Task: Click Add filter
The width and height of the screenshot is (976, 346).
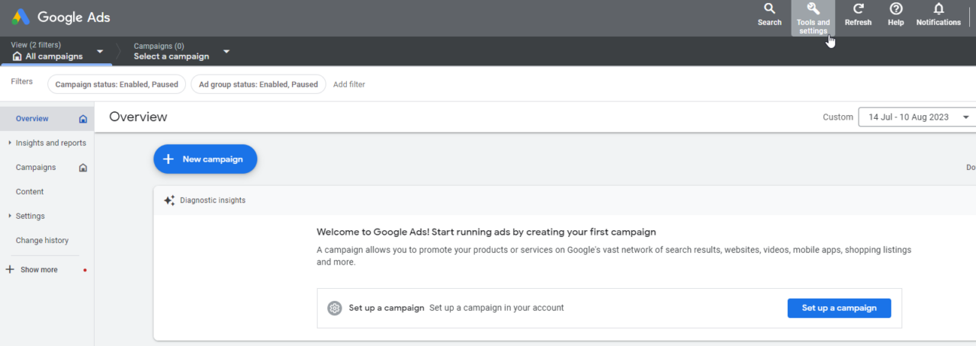Action: 349,84
